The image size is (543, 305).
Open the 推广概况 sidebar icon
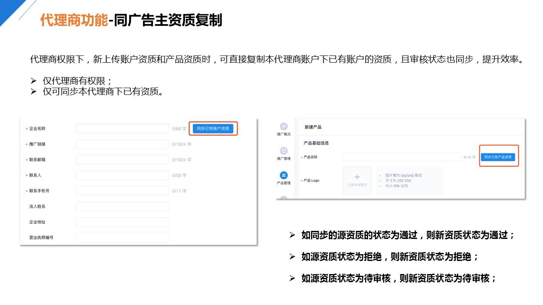tap(284, 127)
